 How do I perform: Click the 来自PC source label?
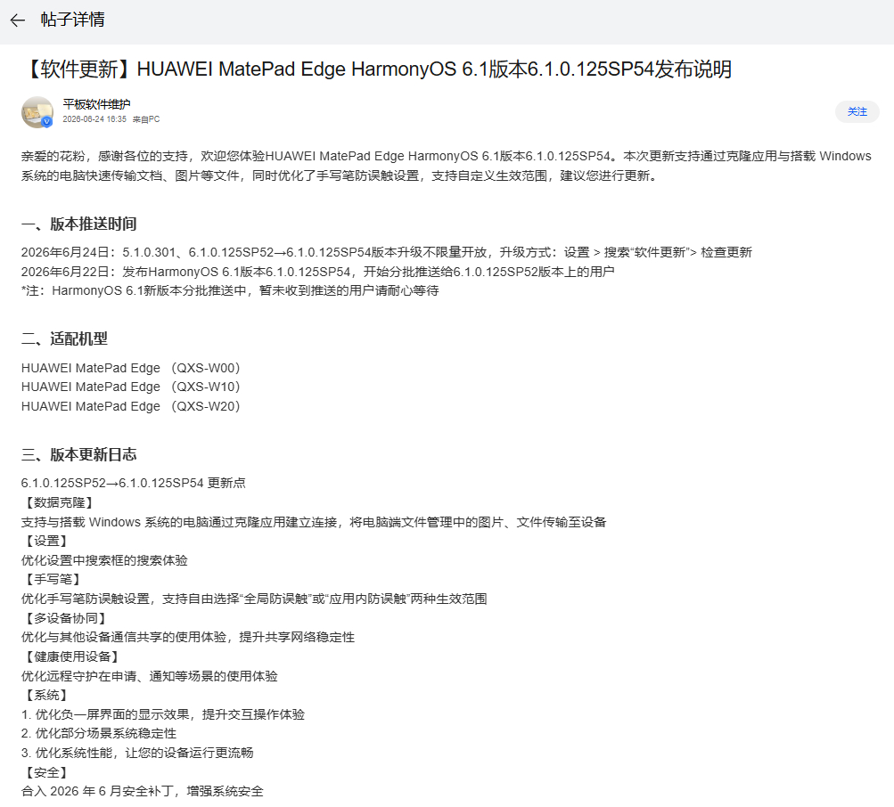click(x=146, y=119)
